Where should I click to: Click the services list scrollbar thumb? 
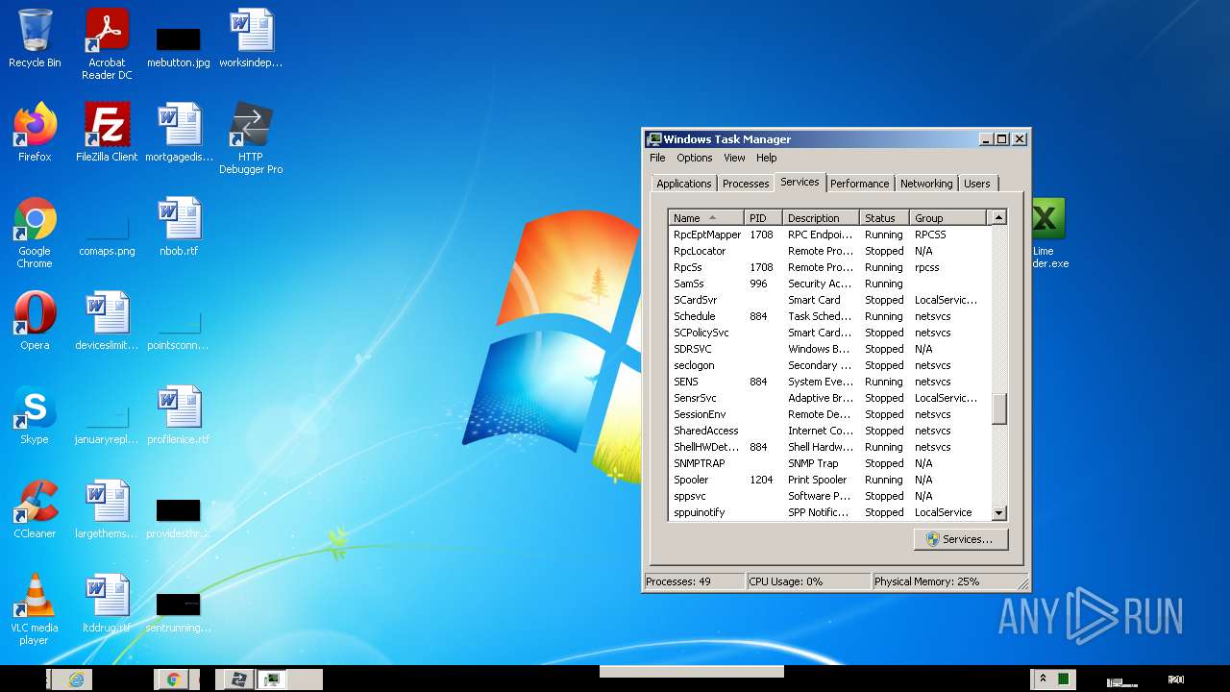click(998, 408)
